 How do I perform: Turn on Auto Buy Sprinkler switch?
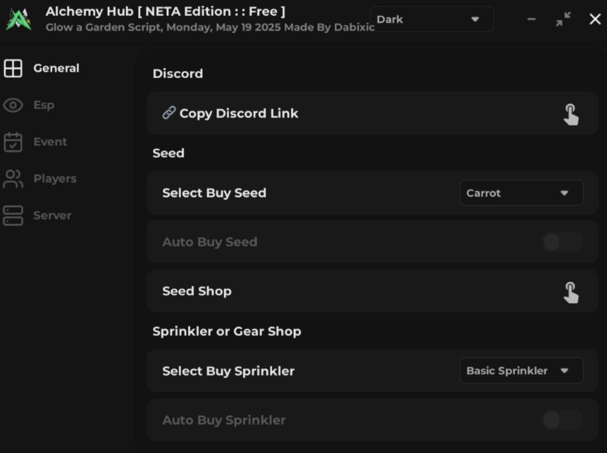pyautogui.click(x=562, y=420)
